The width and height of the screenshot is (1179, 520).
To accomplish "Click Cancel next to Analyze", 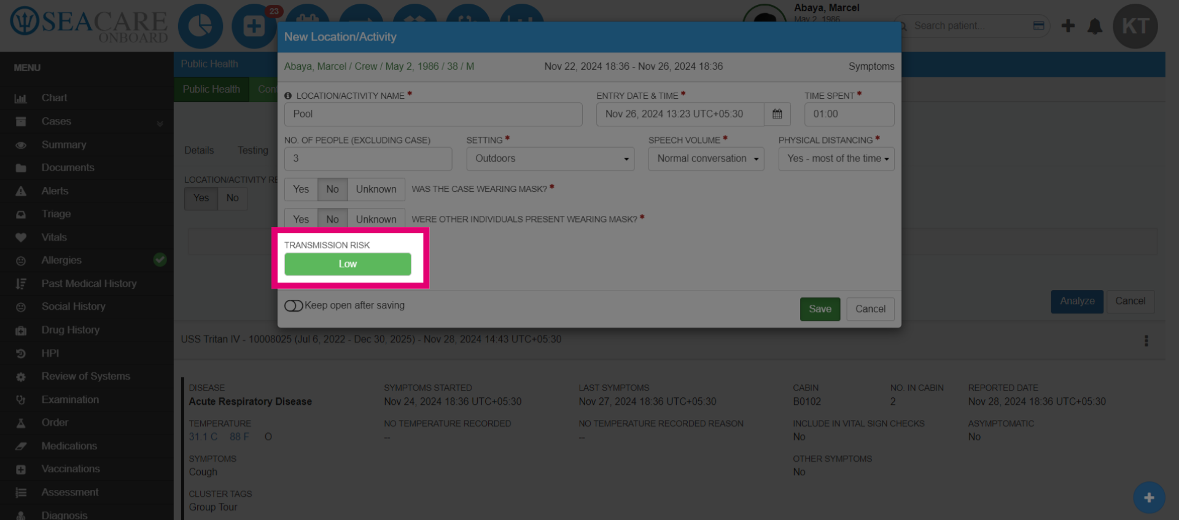I will (1130, 302).
